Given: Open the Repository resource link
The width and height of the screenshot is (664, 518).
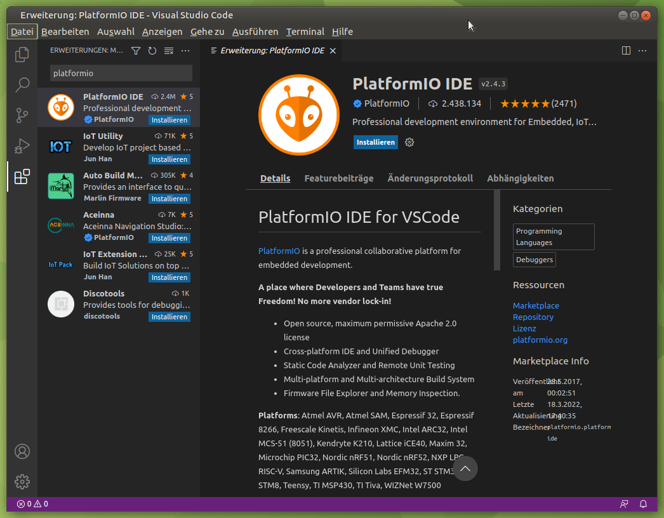Looking at the screenshot, I should 533,317.
